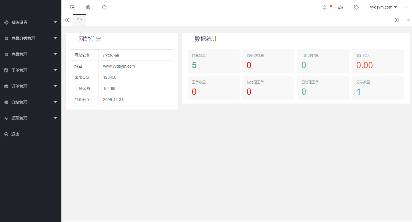
Task: Click the 订单数量 statistics card
Action: pyautogui.click(x=213, y=61)
